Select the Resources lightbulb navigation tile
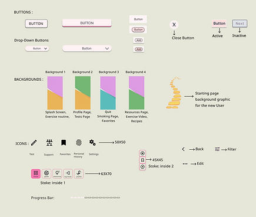Image resolution: width=256 pixels, height=217 pixels. [x=57, y=174]
